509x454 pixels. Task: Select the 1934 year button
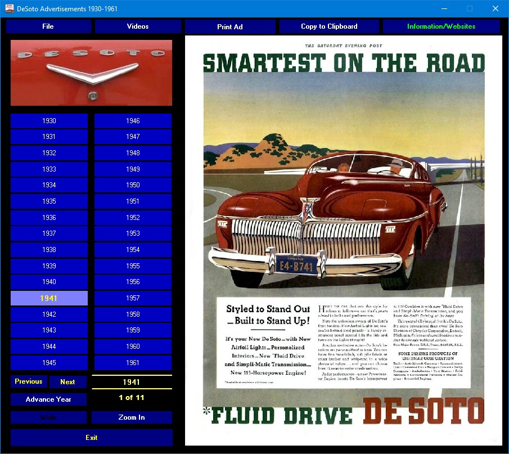pos(49,185)
